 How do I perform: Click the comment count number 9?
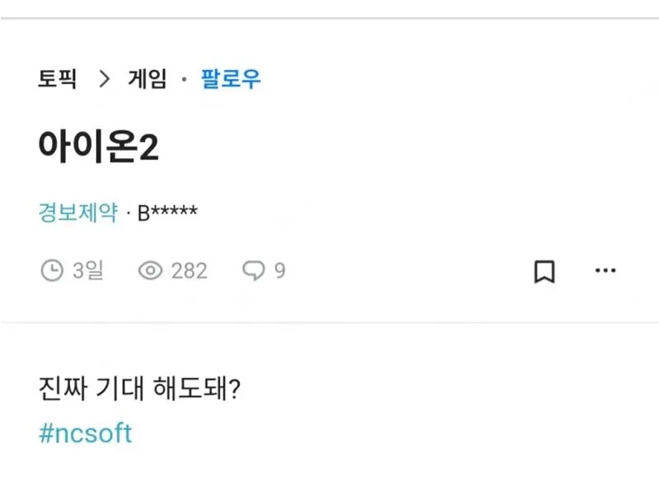[x=280, y=270]
